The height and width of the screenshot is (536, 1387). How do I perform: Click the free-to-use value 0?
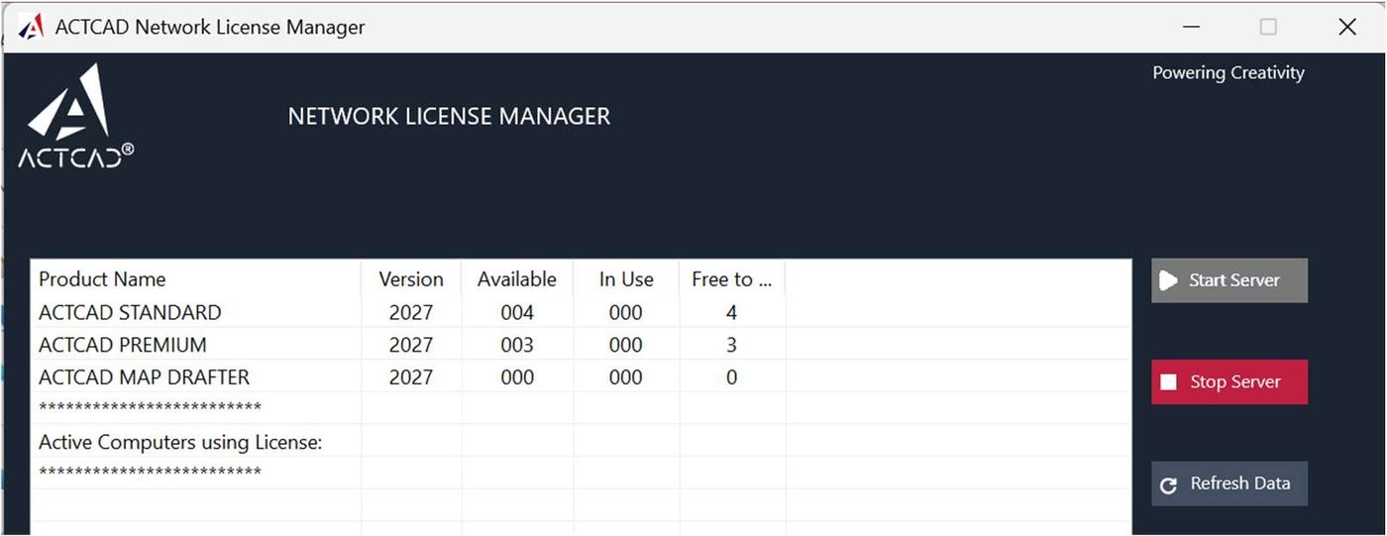point(731,377)
